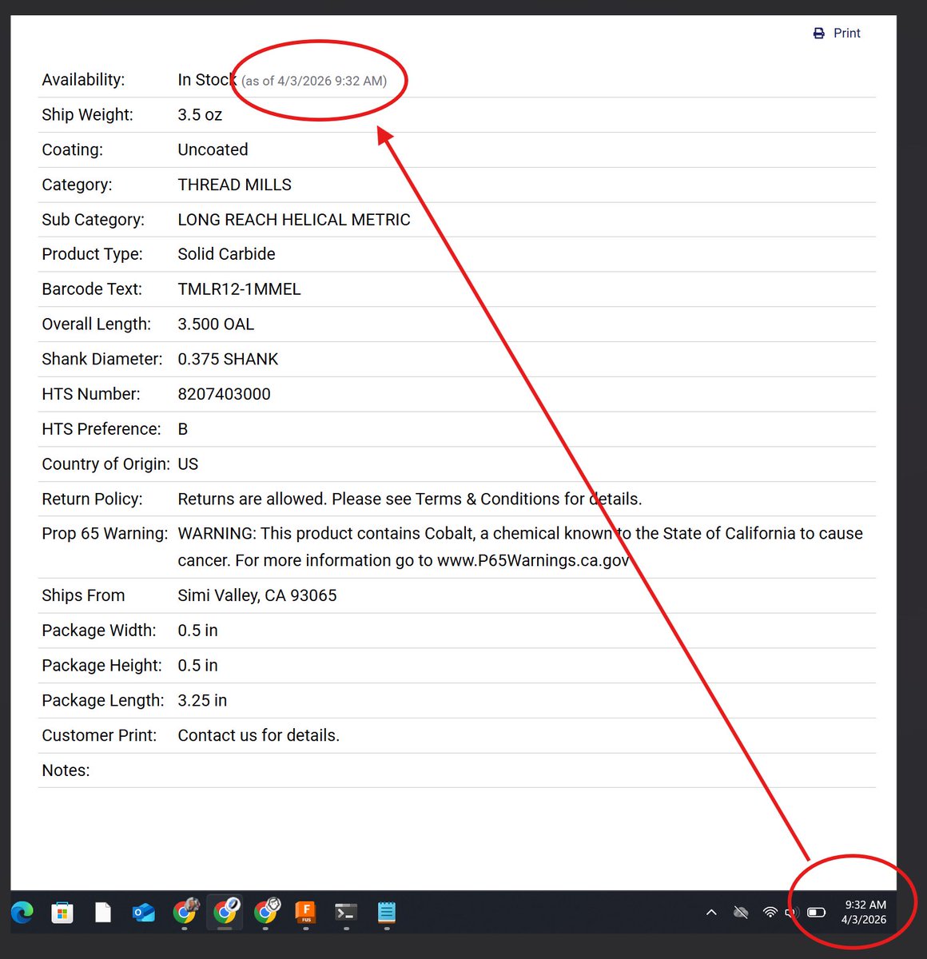927x959 pixels.
Task: Click the "Barcode Text:" label
Action: tap(92, 289)
